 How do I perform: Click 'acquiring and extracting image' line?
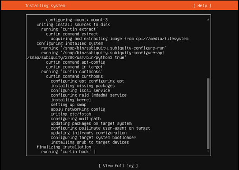point(119,39)
